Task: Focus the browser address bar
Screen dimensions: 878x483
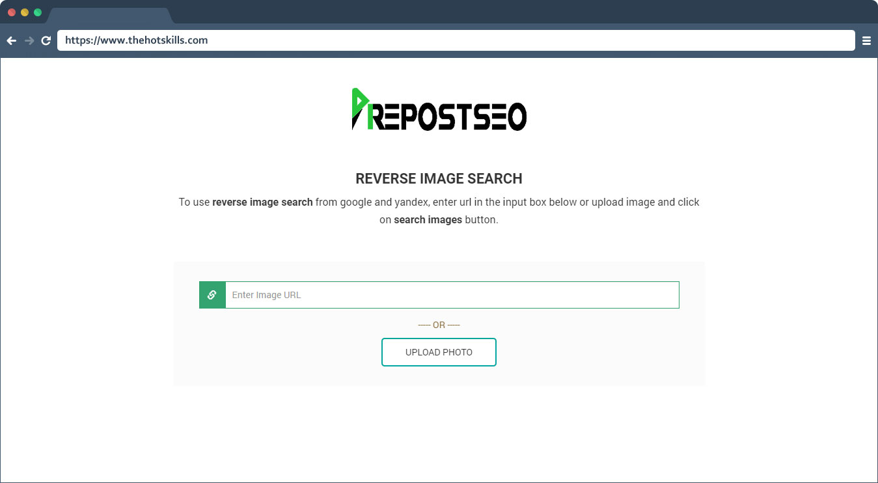Action: [456, 40]
